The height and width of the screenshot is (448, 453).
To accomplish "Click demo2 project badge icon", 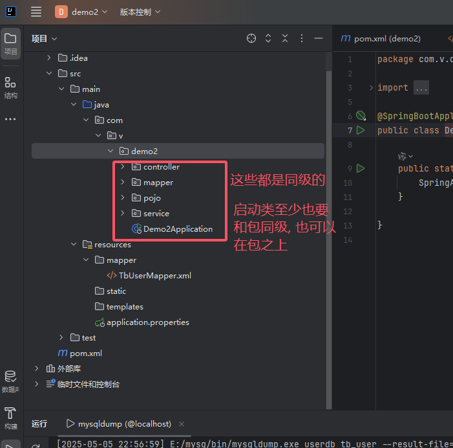I will pyautogui.click(x=61, y=12).
